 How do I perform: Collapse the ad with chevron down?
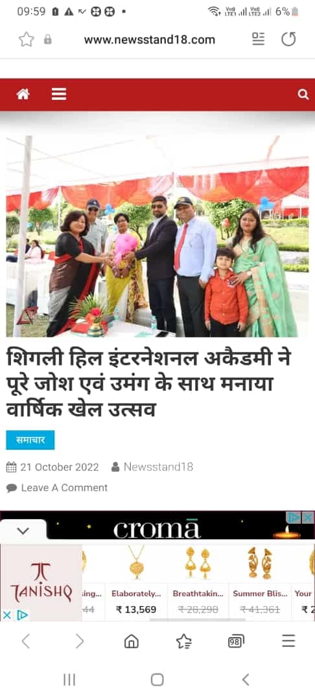point(23,530)
